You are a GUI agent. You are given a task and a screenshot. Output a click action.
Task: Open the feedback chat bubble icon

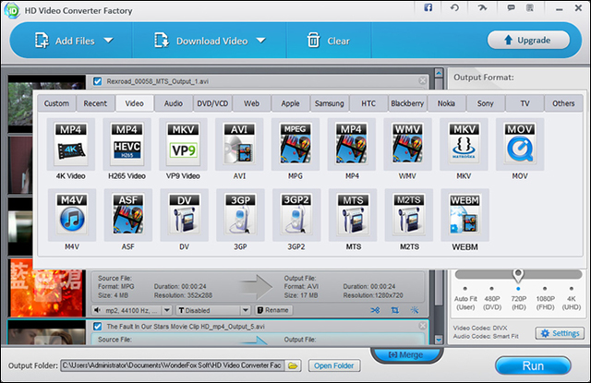(511, 7)
